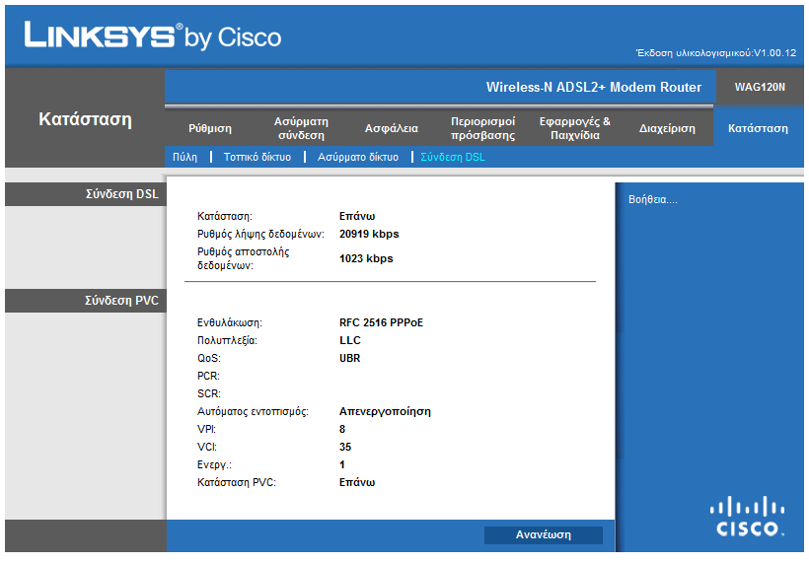Screen dimensions: 809x563
Task: Click the Cisco logo icon
Action: 747,516
